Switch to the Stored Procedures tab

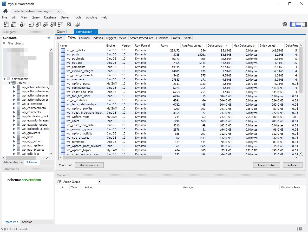141,38
